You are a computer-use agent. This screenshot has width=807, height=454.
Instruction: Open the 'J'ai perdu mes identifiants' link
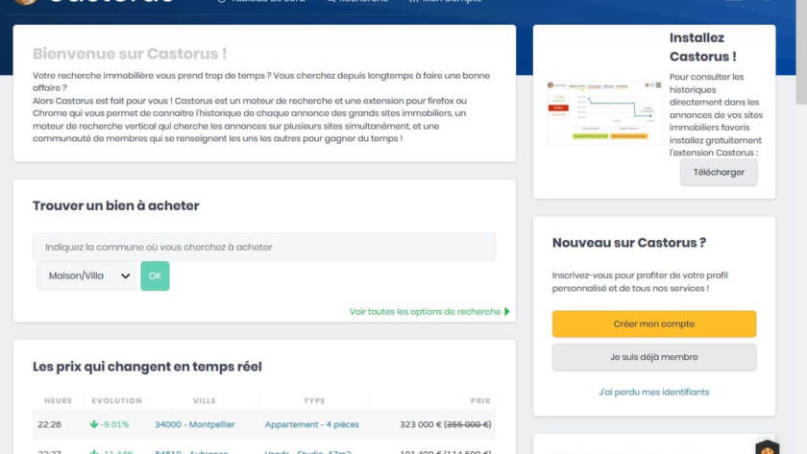point(653,392)
